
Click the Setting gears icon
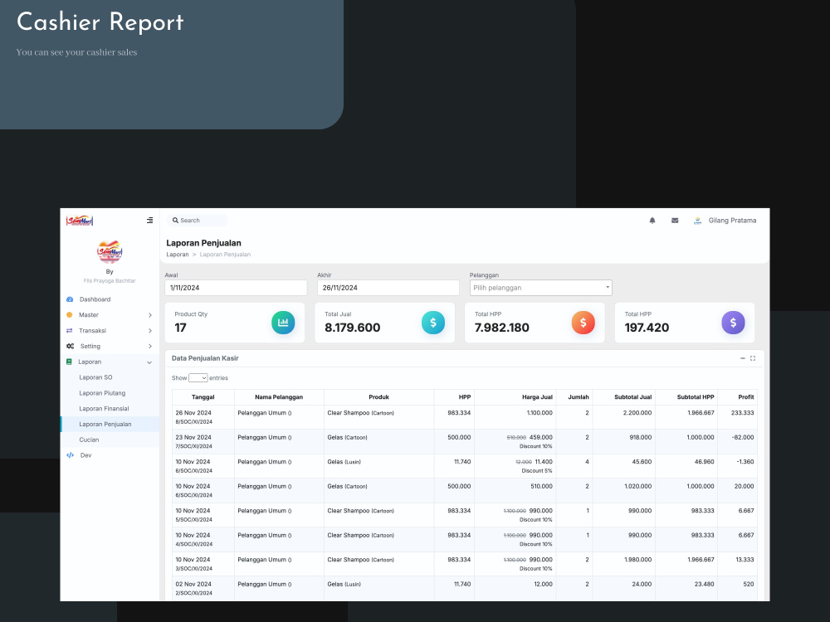[x=70, y=346]
